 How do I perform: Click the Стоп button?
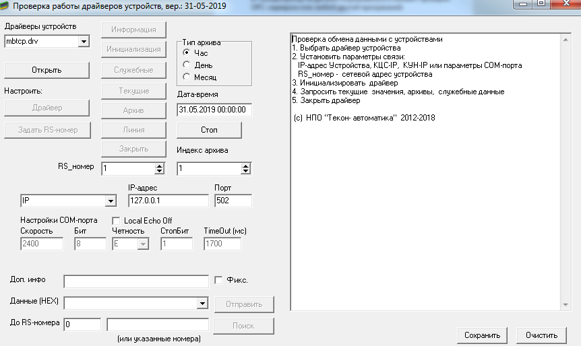209,129
